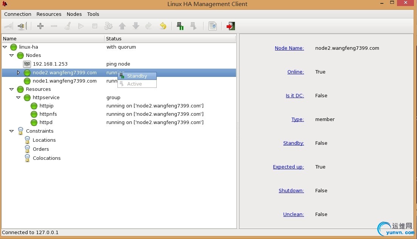The width and height of the screenshot is (417, 239).
Task: Open the Tools menu
Action: (x=93, y=14)
